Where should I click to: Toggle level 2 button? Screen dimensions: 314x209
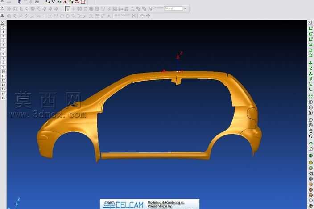tap(3, 36)
